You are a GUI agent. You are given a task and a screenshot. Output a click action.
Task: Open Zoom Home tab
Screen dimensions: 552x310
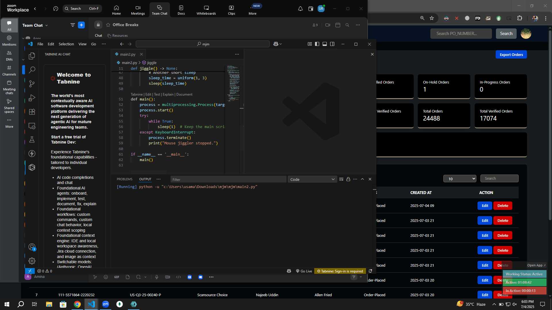116,10
